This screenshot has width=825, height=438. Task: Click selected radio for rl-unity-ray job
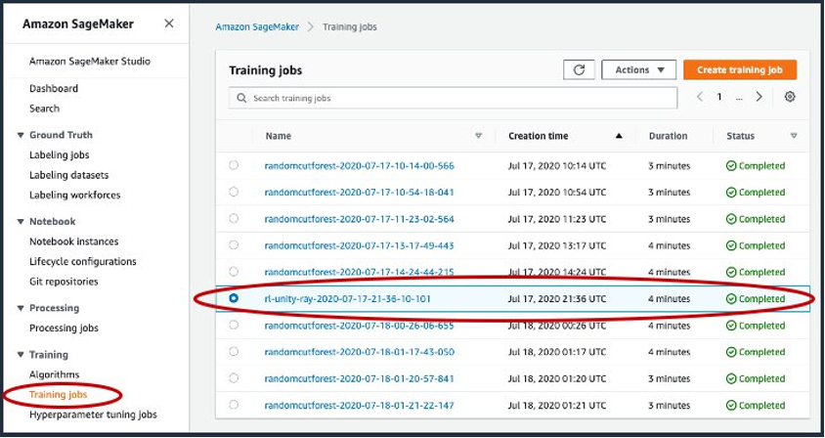234,298
